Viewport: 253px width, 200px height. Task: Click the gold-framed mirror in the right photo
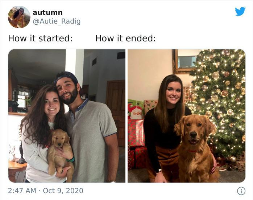185,62
